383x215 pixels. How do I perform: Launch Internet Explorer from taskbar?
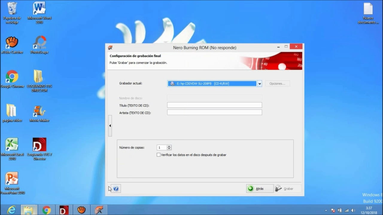(x=11, y=210)
